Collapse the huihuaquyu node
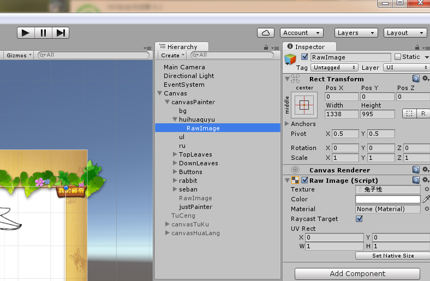Viewport: 430px width, 281px height. (x=175, y=119)
